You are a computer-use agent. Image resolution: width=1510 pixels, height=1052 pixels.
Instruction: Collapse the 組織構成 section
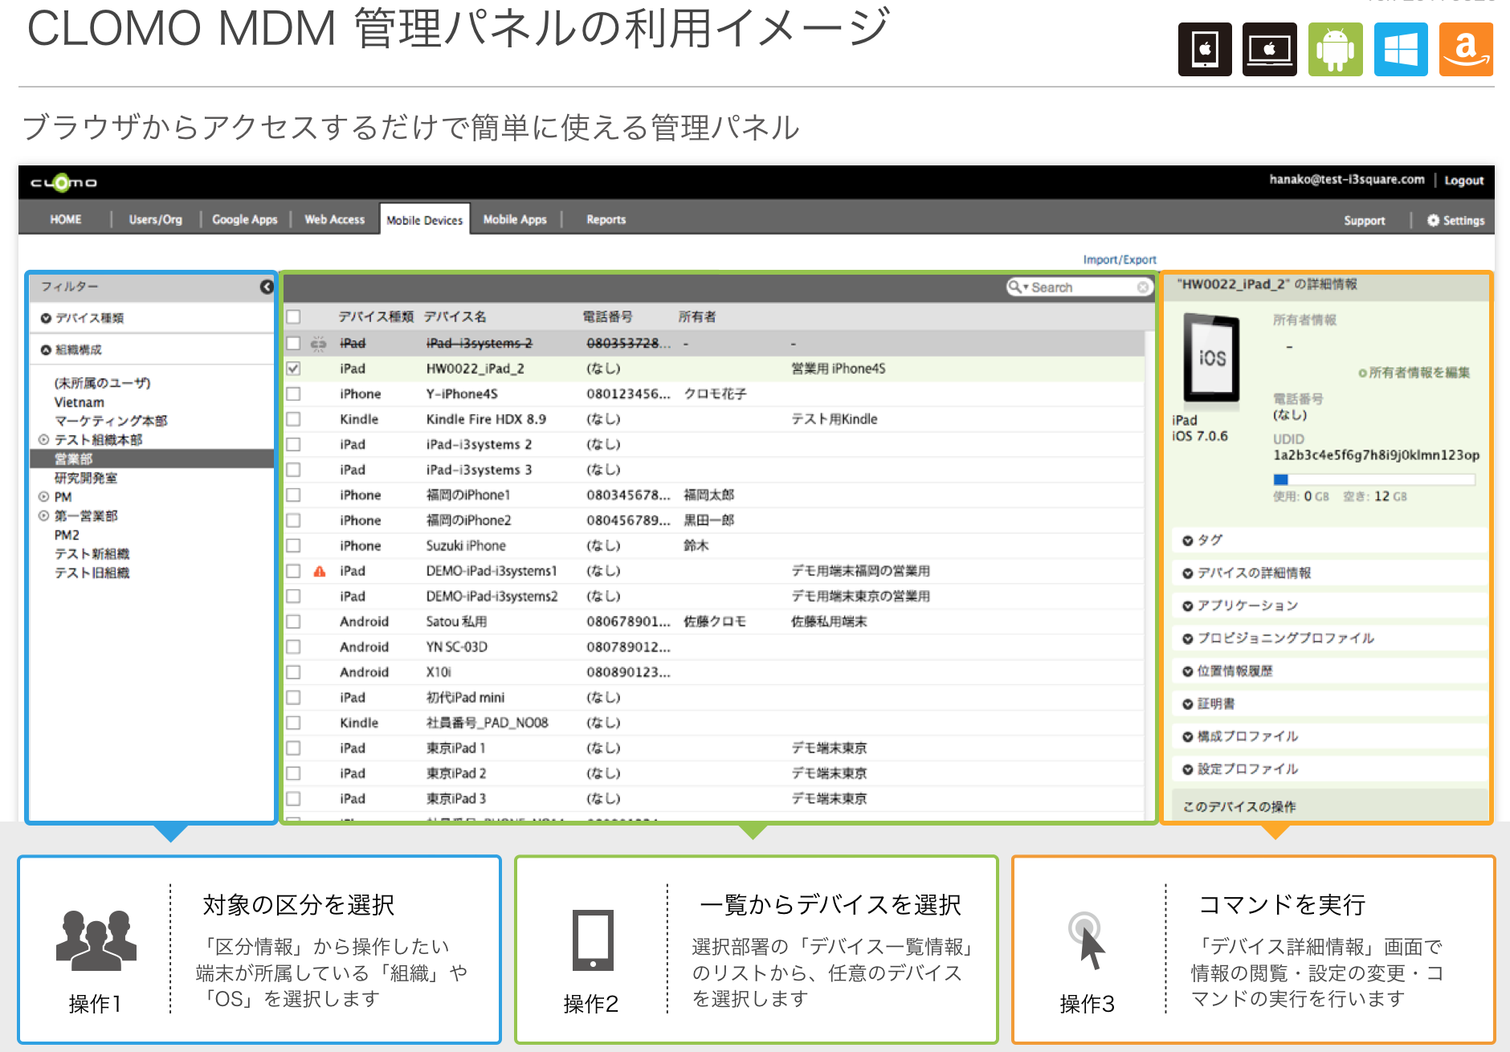tap(47, 349)
